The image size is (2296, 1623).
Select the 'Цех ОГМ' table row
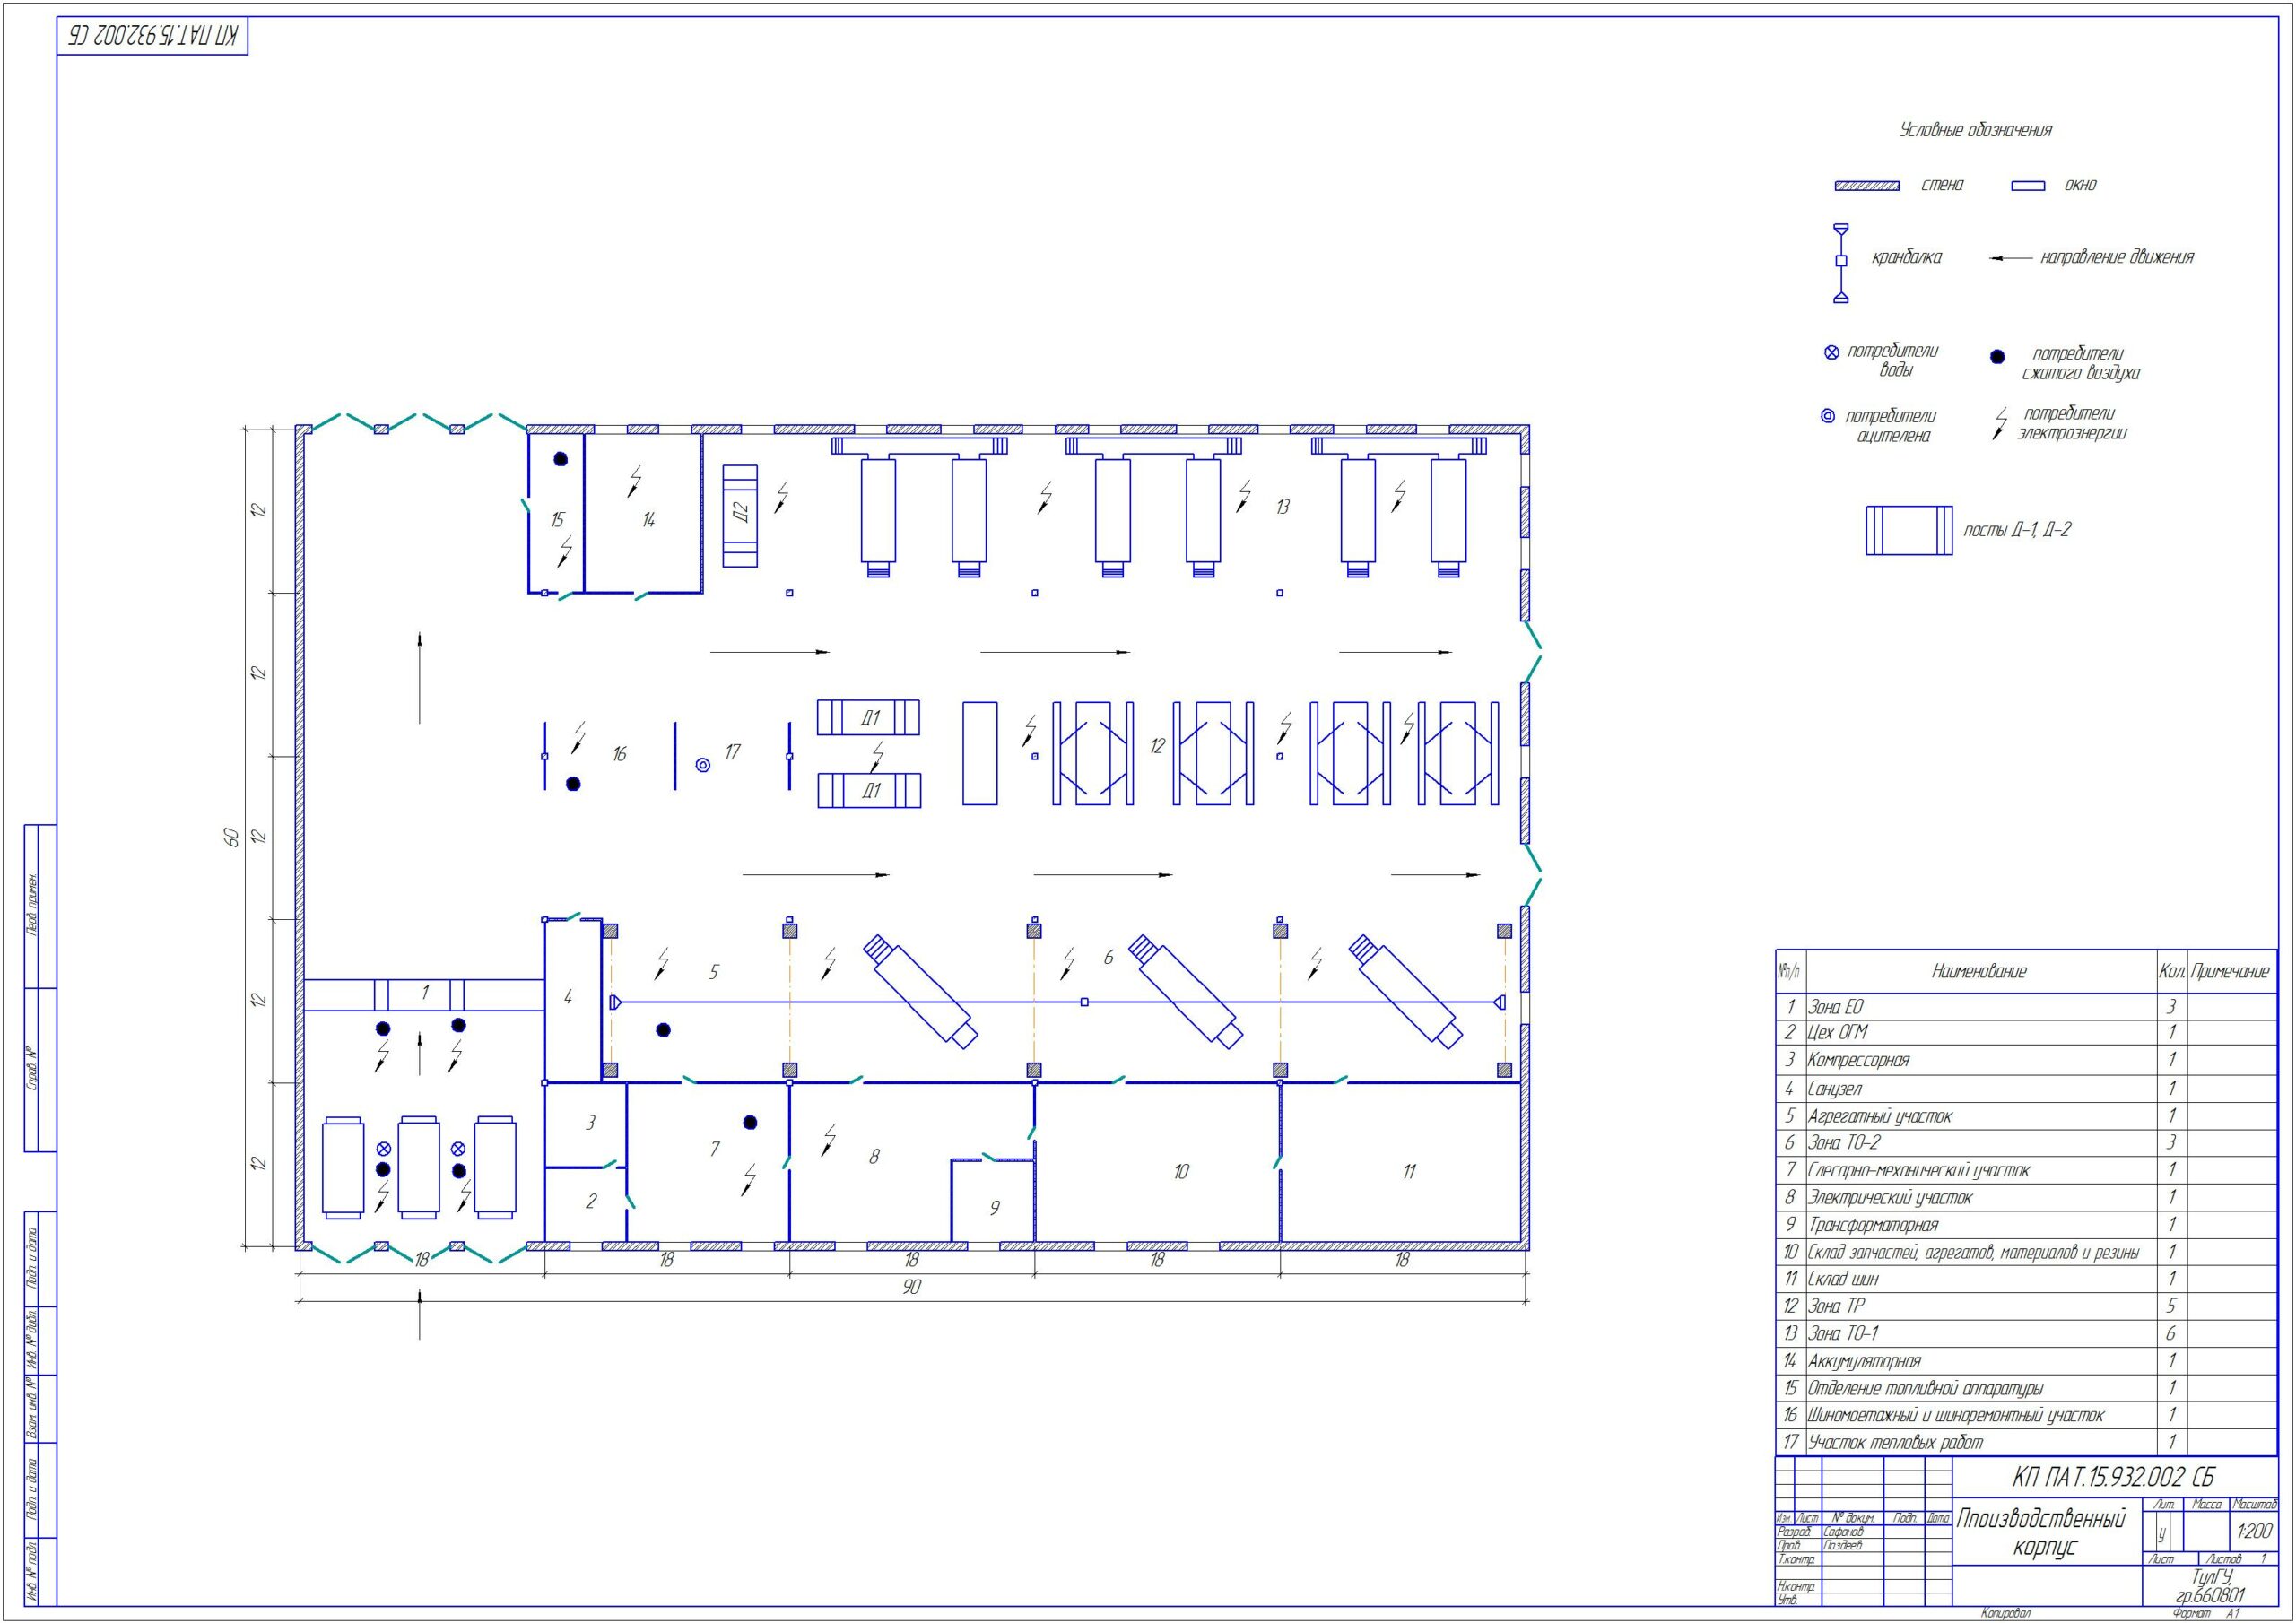coord(2026,1034)
